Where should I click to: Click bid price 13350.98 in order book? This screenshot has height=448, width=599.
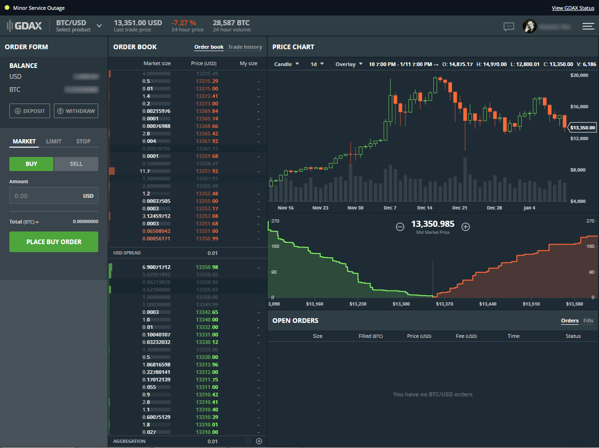point(207,267)
